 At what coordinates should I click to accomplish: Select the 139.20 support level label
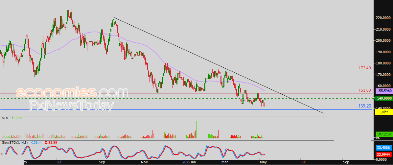(x=365, y=106)
